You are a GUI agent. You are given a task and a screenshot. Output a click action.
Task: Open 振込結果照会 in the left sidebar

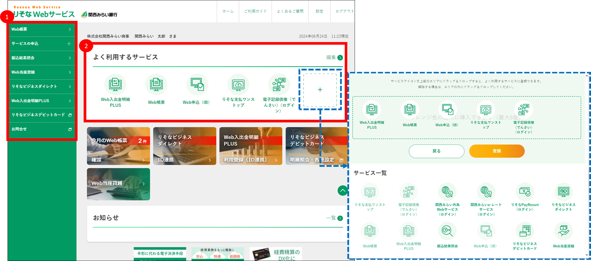pyautogui.click(x=42, y=58)
